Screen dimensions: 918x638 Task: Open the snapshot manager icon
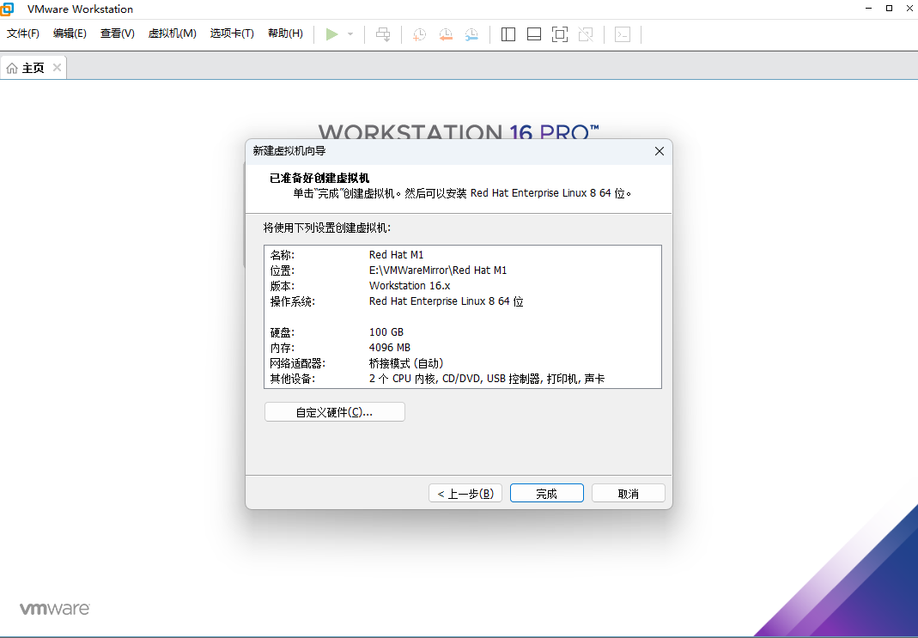(471, 34)
